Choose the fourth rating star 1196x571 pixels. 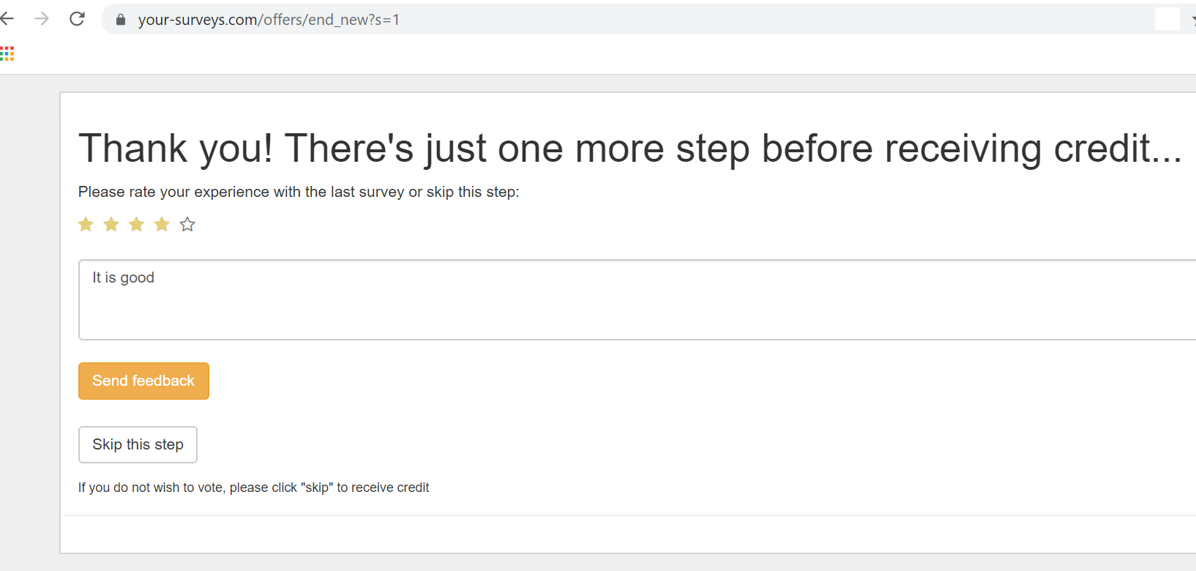[162, 225]
